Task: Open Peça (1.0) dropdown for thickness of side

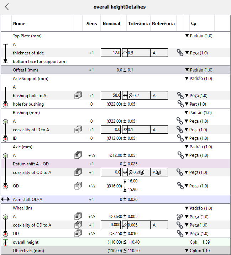Action: [196, 53]
